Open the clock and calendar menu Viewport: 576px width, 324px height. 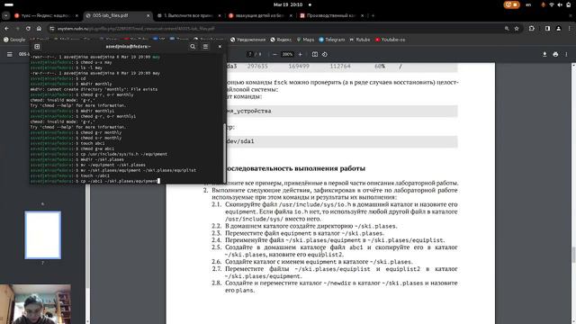(x=288, y=4)
